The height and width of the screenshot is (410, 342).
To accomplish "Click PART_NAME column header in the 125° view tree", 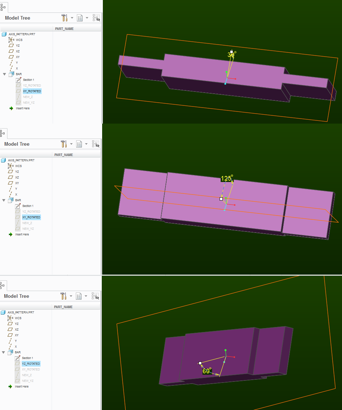I will (x=63, y=155).
